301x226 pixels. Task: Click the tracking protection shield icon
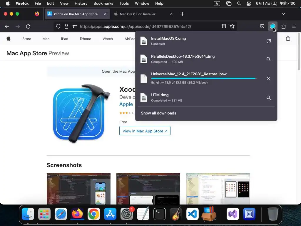click(x=58, y=26)
